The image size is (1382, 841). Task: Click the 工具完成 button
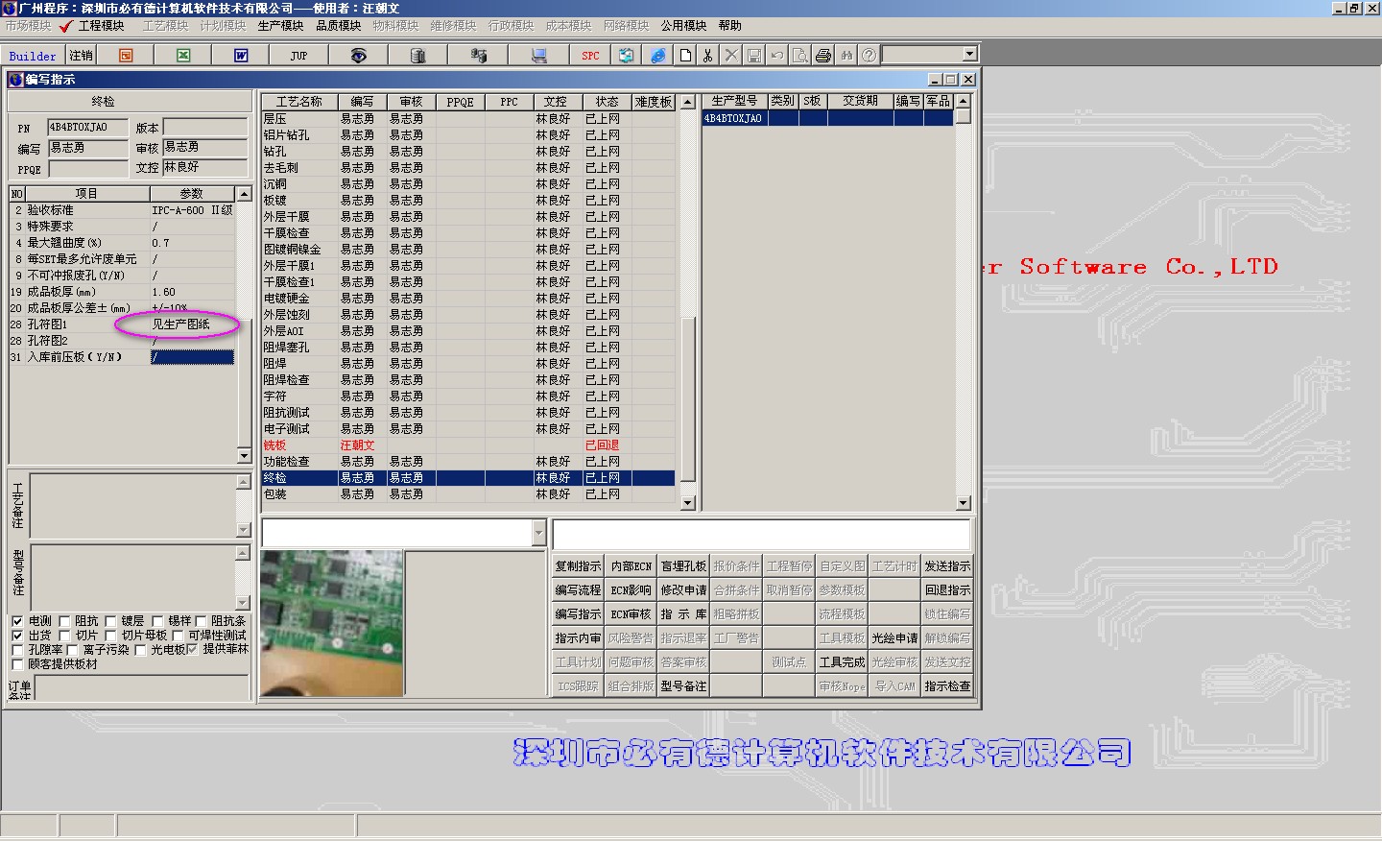(x=842, y=662)
